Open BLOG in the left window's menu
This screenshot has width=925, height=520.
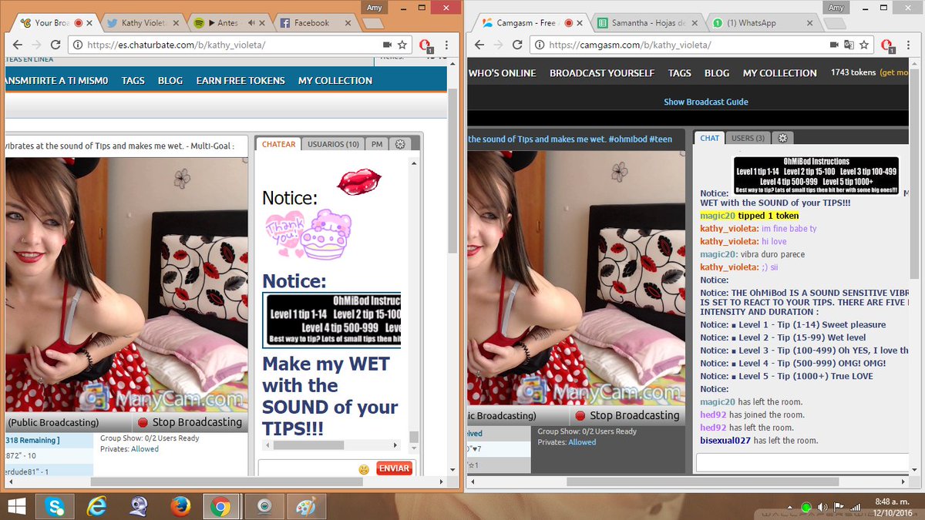click(x=170, y=80)
